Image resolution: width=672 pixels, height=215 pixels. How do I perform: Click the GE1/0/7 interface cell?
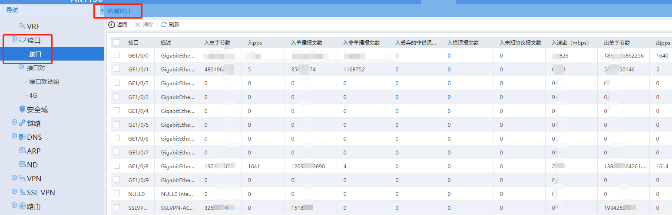click(x=138, y=152)
